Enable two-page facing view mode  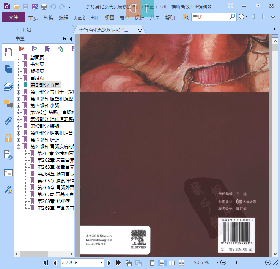coord(171,263)
